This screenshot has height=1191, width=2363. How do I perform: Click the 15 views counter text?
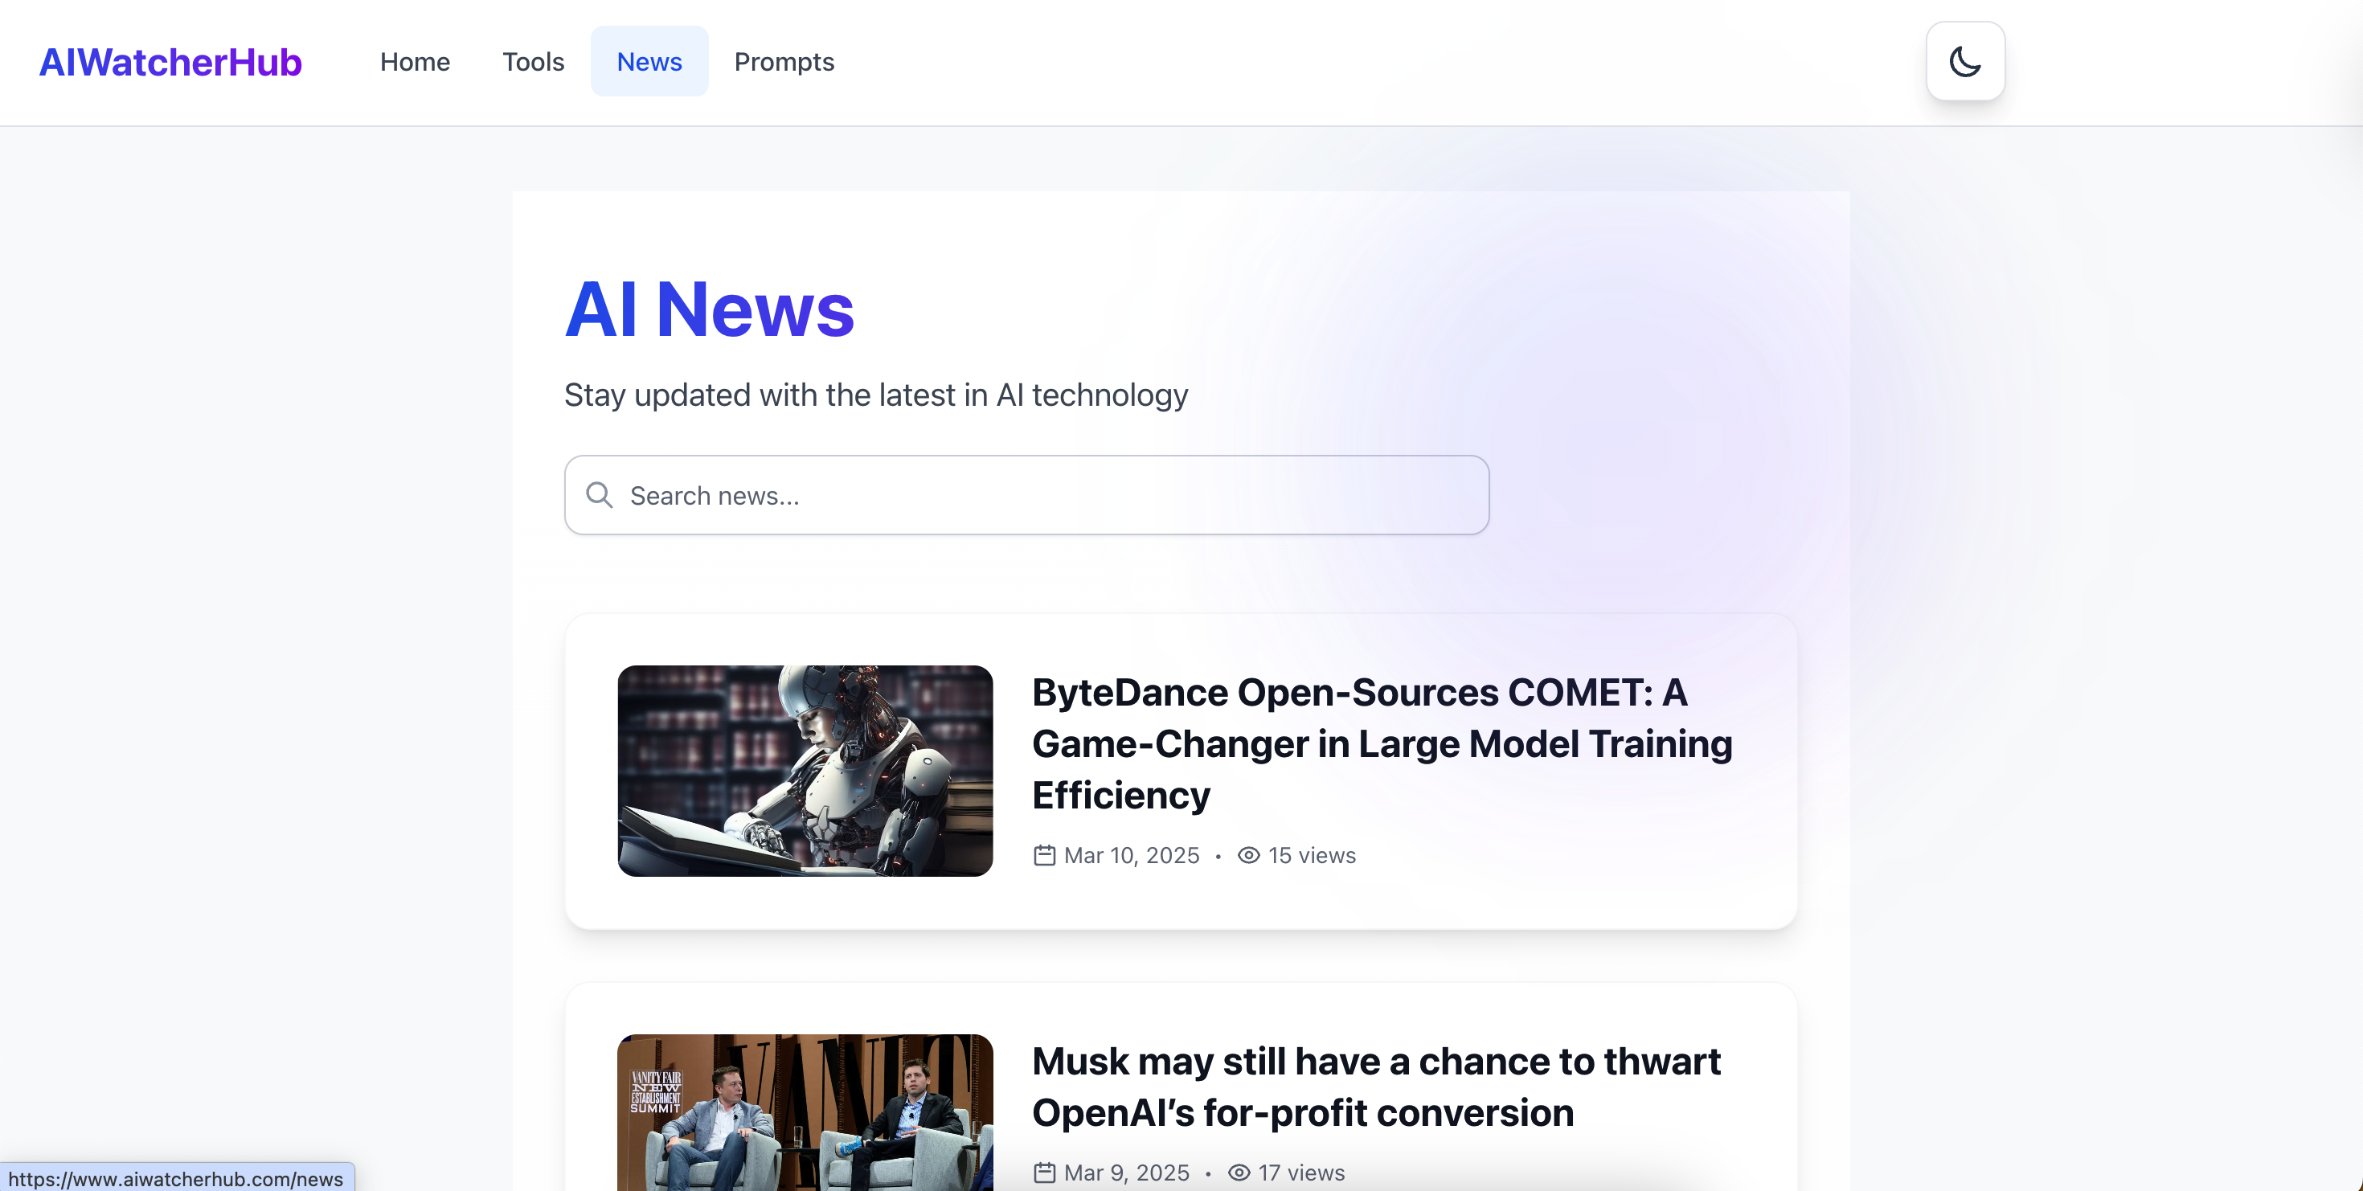tap(1312, 854)
